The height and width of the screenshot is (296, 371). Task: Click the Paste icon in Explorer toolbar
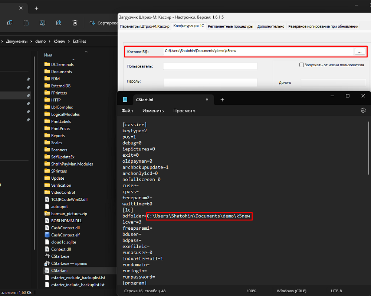26,23
